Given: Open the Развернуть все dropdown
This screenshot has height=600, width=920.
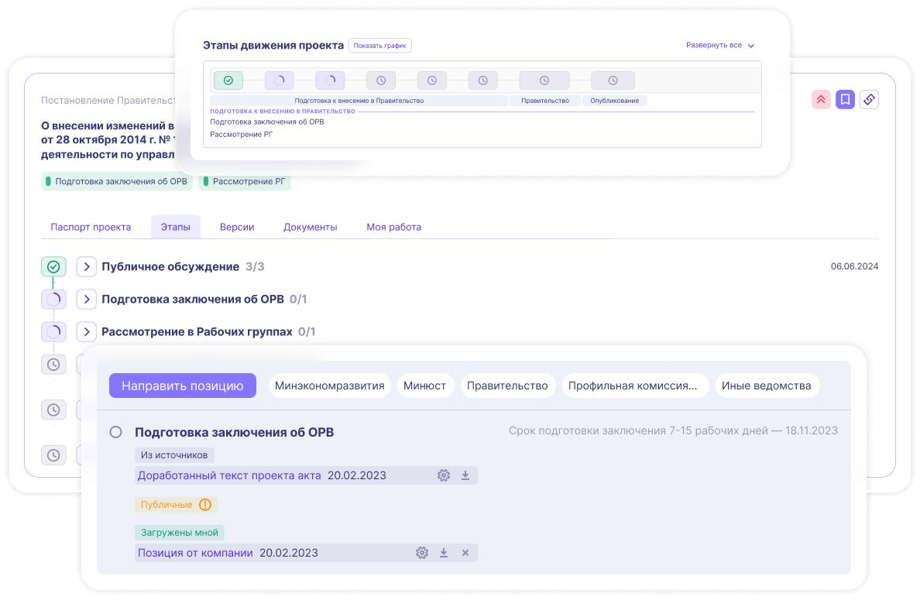Looking at the screenshot, I should (719, 46).
